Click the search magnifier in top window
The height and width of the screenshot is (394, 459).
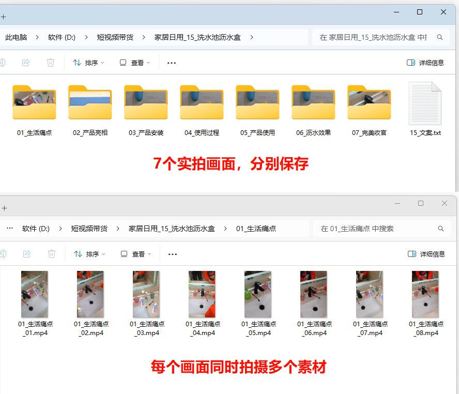(x=440, y=37)
